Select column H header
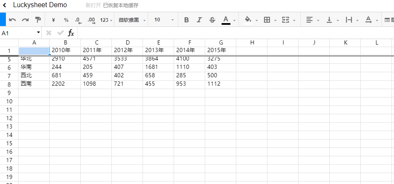 [x=252, y=43]
